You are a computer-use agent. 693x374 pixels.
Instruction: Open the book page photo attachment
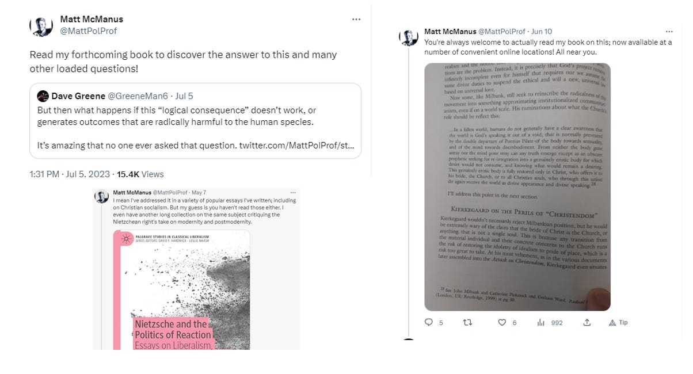[517, 187]
